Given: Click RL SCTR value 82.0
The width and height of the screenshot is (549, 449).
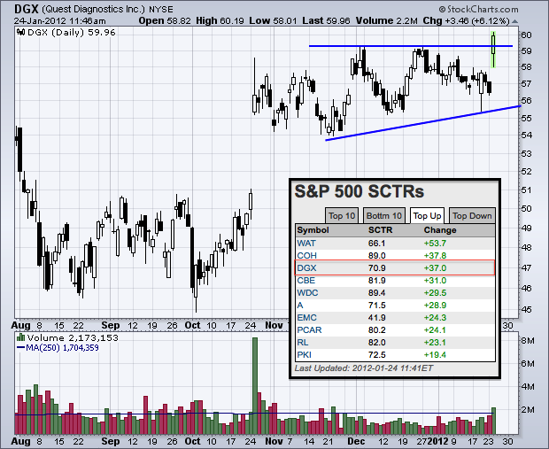Looking at the screenshot, I should [376, 343].
